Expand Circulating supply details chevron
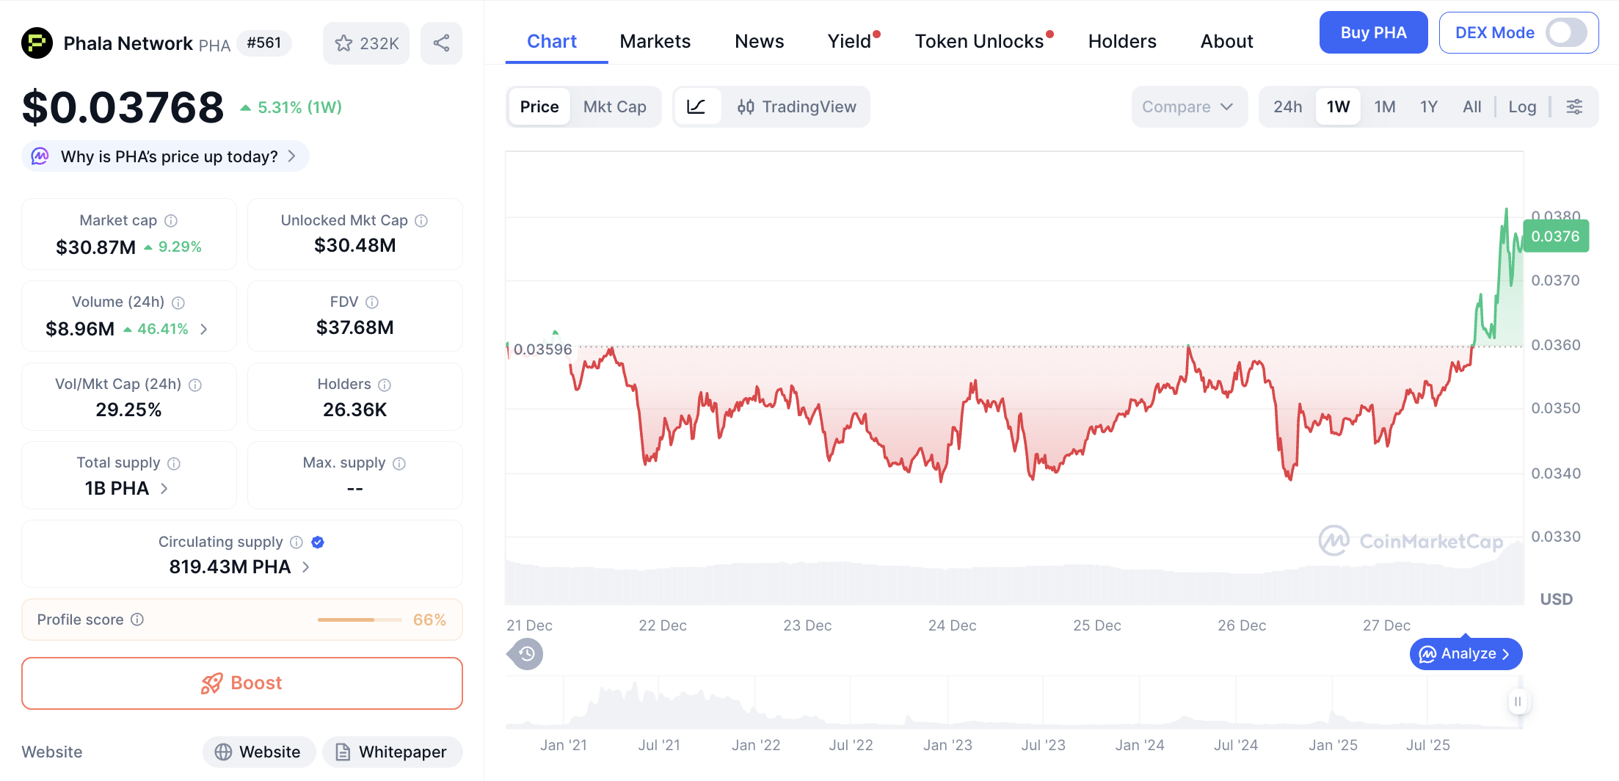This screenshot has width=1619, height=781. [x=306, y=567]
